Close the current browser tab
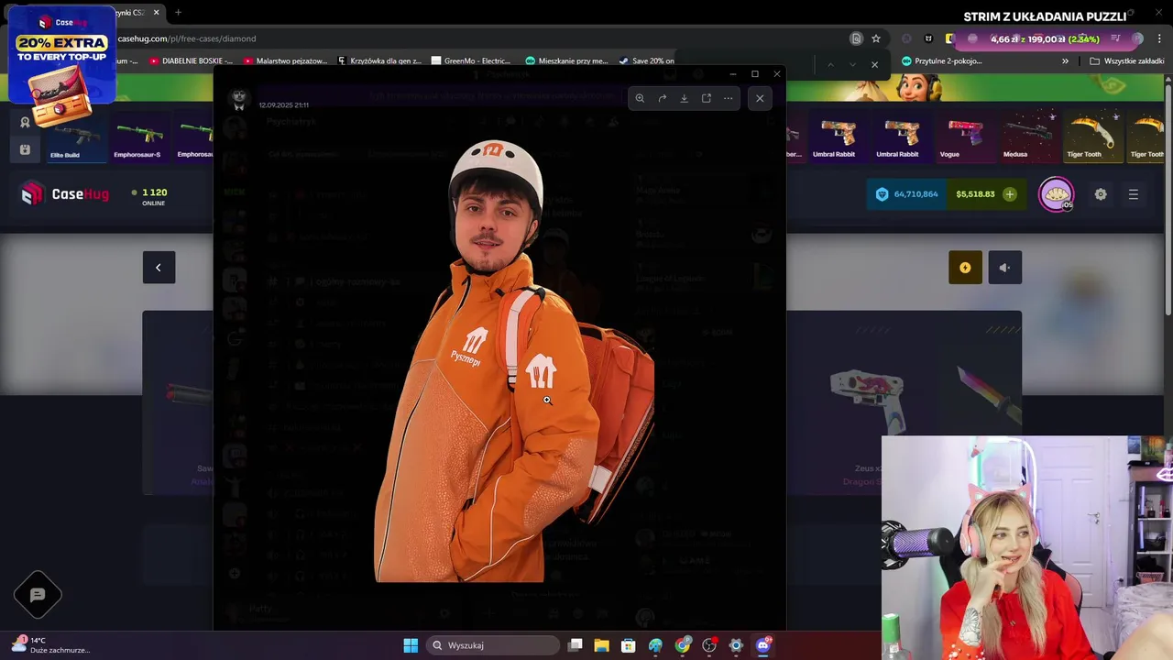This screenshot has width=1173, height=660. coord(157,13)
